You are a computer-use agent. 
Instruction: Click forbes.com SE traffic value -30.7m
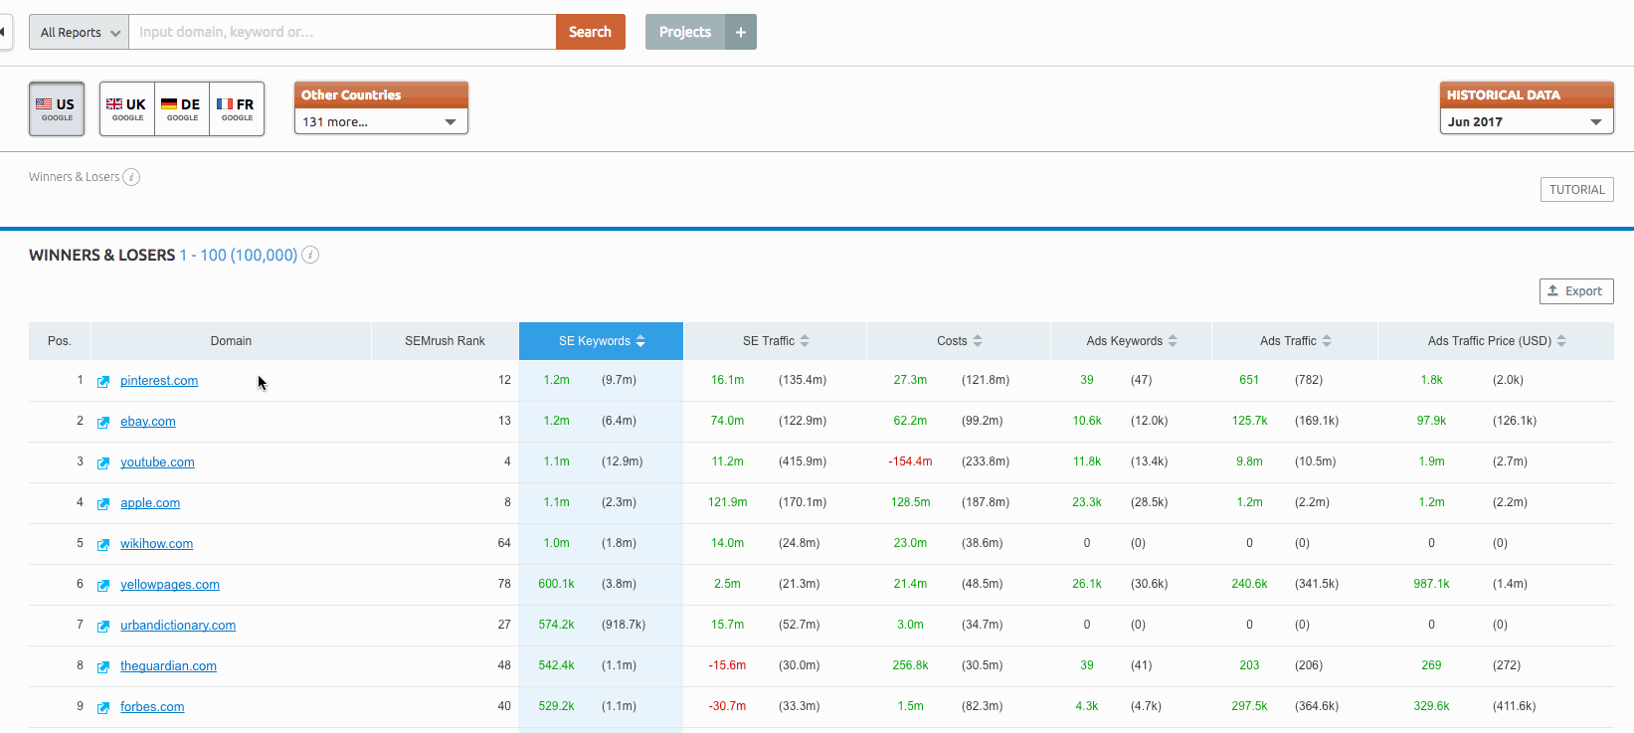coord(727,706)
